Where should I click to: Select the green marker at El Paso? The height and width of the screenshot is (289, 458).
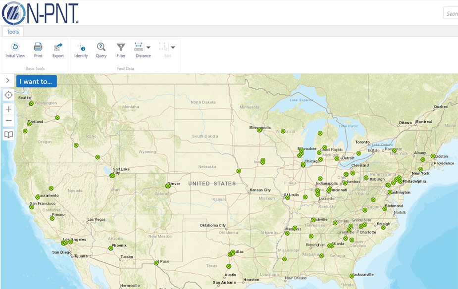coord(156,263)
